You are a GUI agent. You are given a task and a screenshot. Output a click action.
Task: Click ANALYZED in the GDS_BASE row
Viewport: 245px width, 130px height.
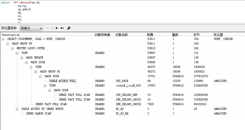[220, 81]
